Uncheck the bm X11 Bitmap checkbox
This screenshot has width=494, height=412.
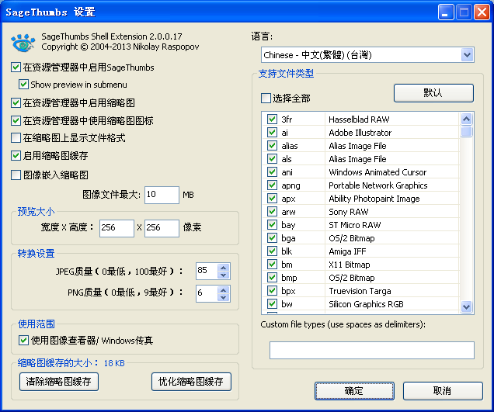click(x=272, y=265)
